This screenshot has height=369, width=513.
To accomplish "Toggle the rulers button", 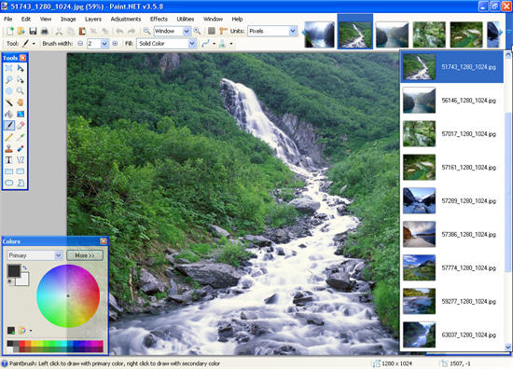I will pos(223,31).
